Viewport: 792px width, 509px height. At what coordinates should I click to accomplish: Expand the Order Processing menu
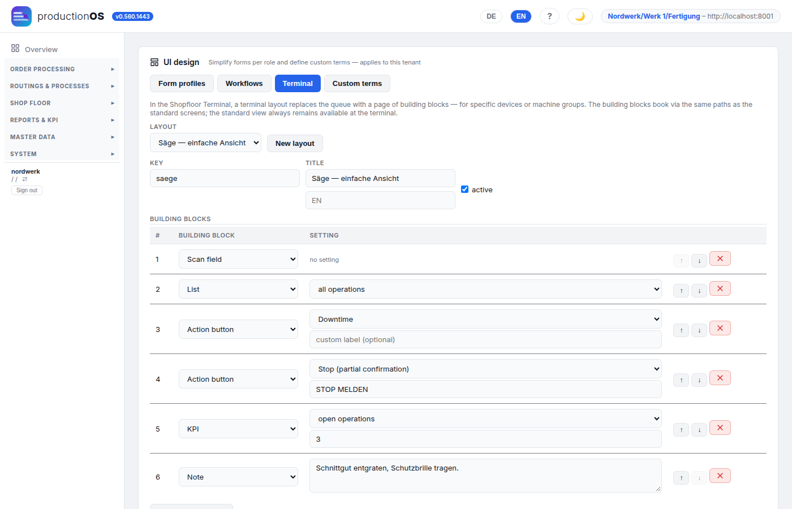[62, 69]
